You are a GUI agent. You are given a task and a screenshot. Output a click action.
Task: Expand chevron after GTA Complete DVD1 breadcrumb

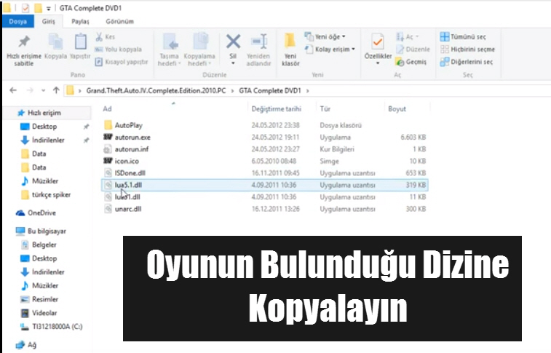[x=307, y=91]
